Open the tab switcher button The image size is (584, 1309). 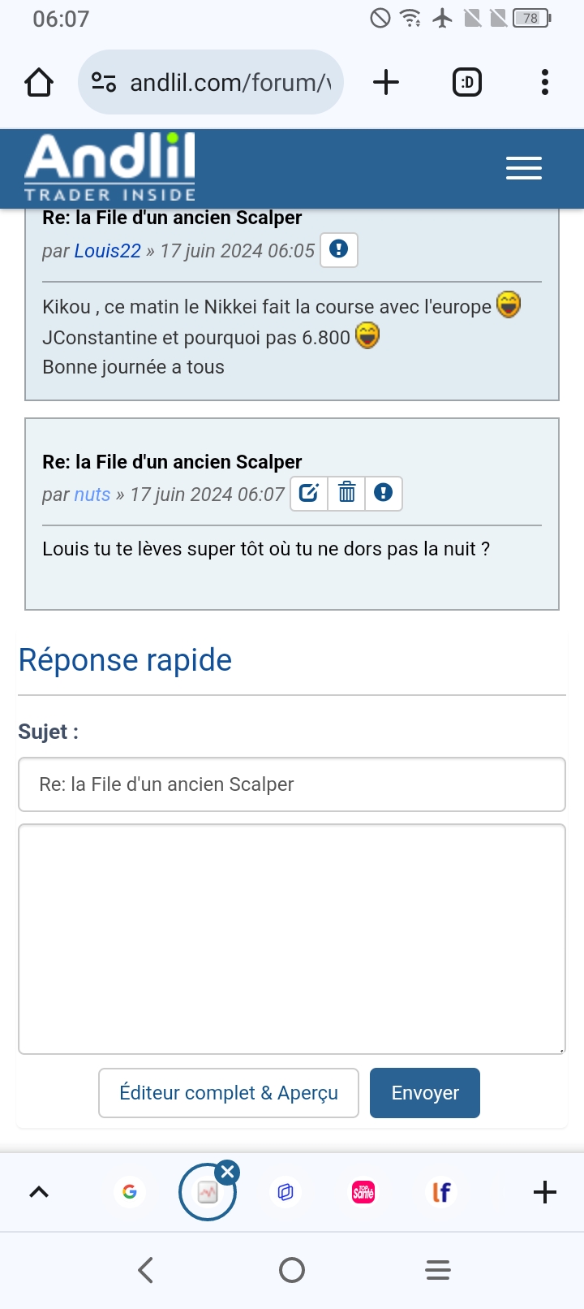[x=466, y=83]
